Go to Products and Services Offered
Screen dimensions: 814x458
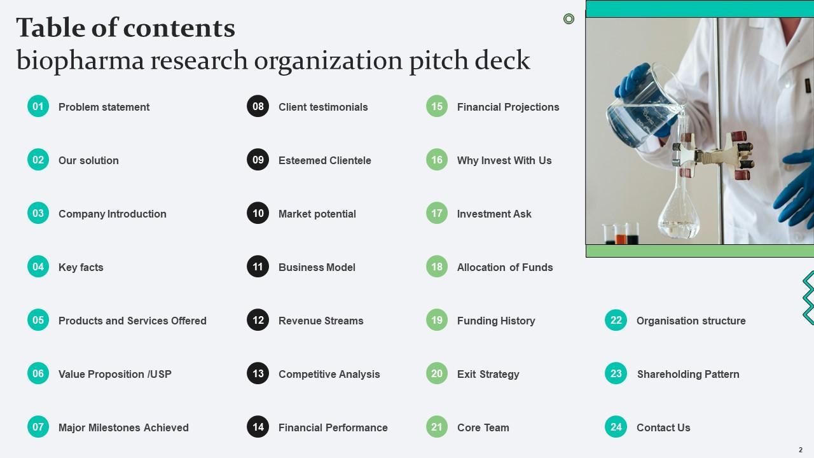pos(132,321)
